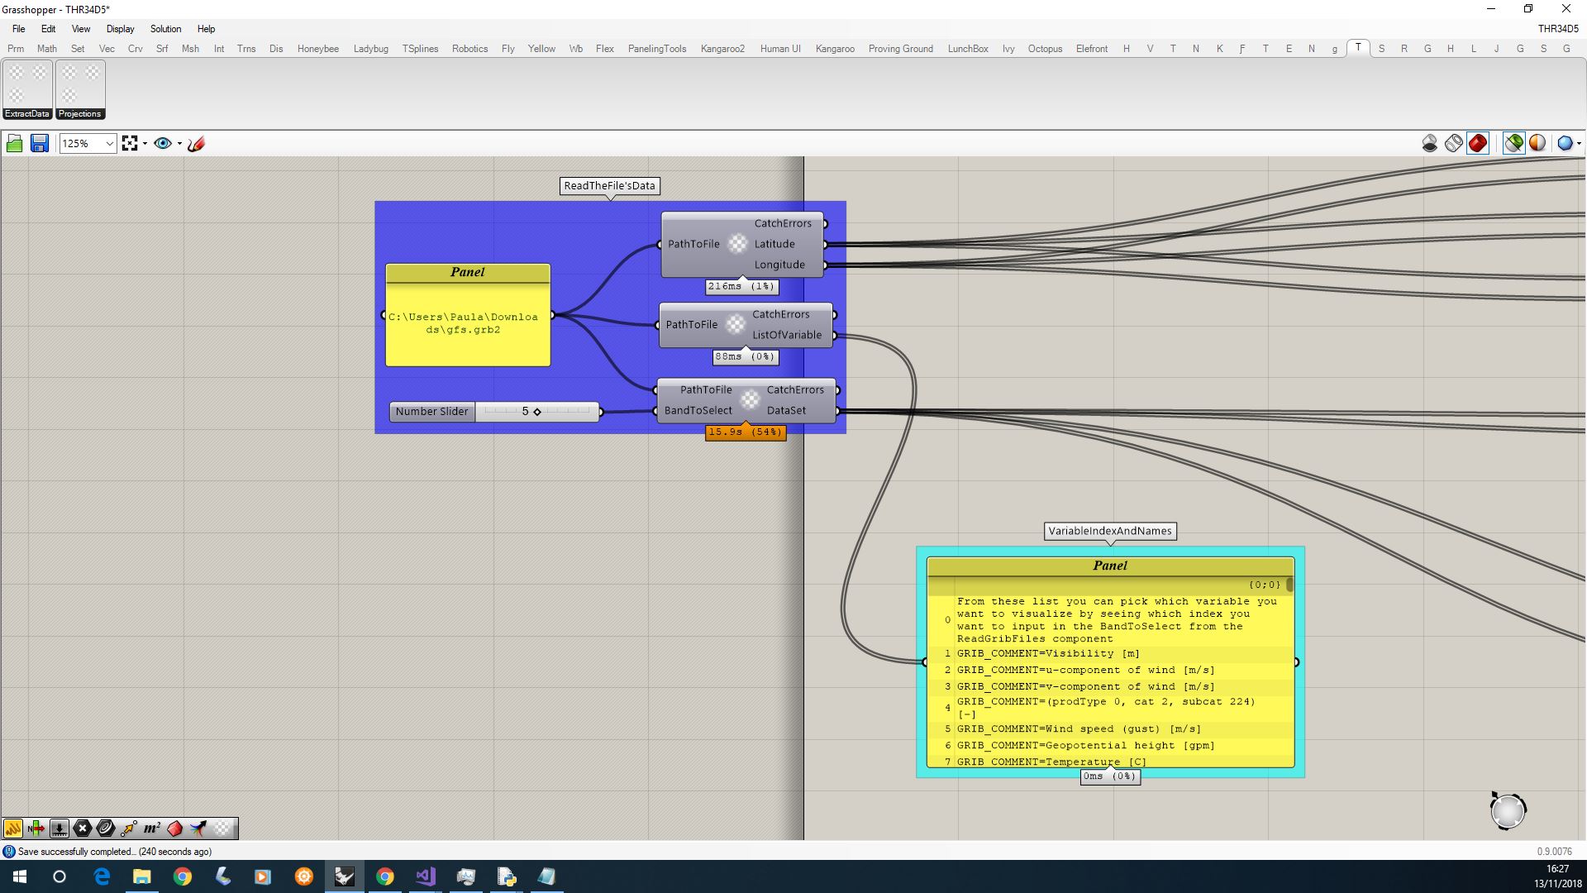Expand the dropdown next to the blue octagon icon
This screenshot has height=893, width=1587.
pyautogui.click(x=1579, y=143)
